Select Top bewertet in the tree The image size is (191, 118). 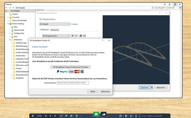coord(19,30)
